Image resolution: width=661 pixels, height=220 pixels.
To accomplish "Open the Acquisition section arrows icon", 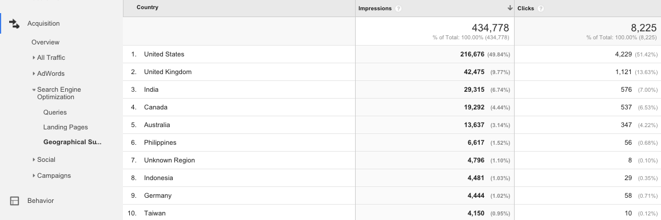I will coord(14,24).
